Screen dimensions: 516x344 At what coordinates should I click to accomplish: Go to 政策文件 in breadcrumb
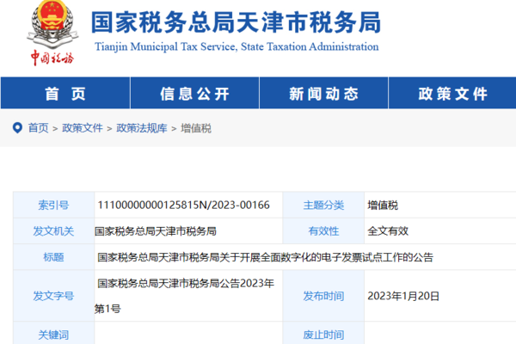click(83, 128)
